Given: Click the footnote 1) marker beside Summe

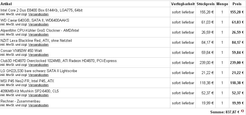Looking at the screenshot, I should (242, 111).
